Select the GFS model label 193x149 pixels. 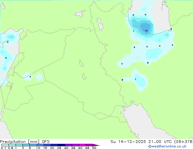pyautogui.click(x=46, y=142)
